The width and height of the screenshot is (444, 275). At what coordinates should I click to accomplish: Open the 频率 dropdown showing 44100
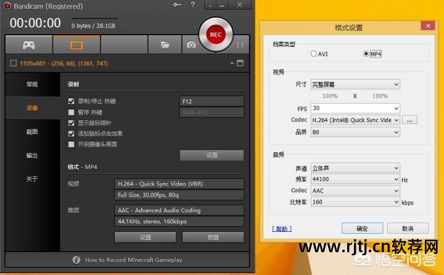355,179
